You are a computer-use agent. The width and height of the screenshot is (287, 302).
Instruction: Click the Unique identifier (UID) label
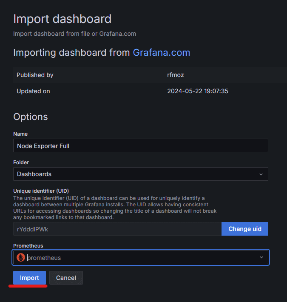click(x=41, y=191)
